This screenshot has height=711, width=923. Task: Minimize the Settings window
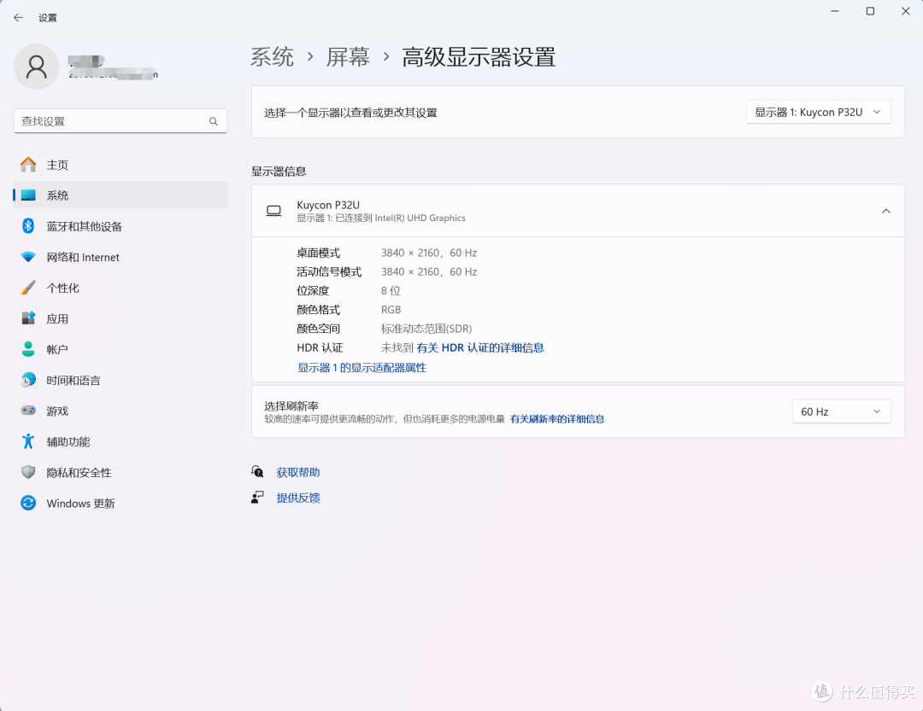point(835,11)
